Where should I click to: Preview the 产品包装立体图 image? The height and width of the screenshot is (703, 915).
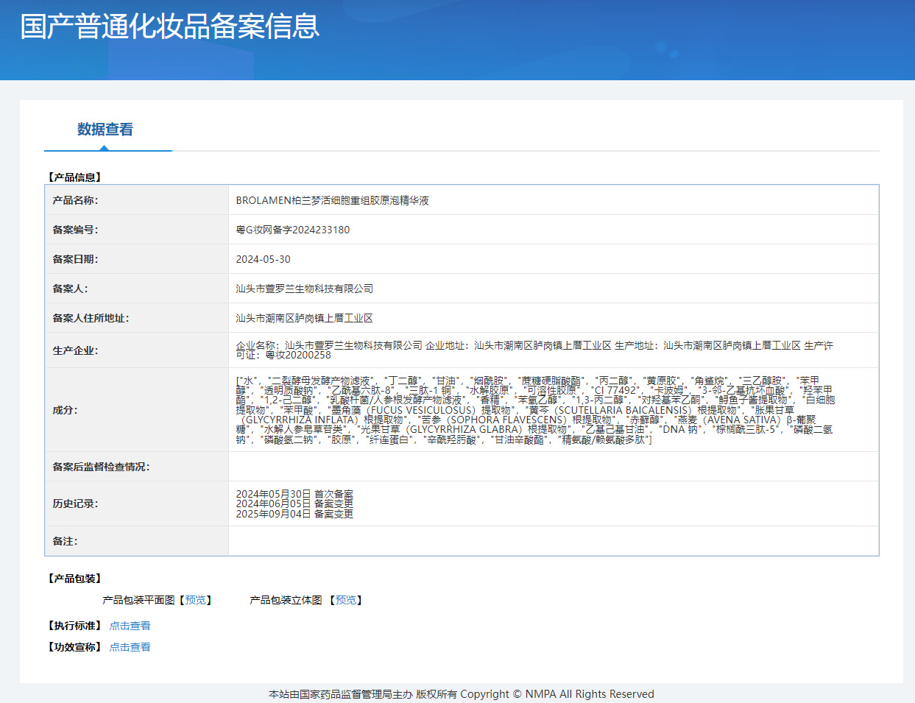[345, 600]
